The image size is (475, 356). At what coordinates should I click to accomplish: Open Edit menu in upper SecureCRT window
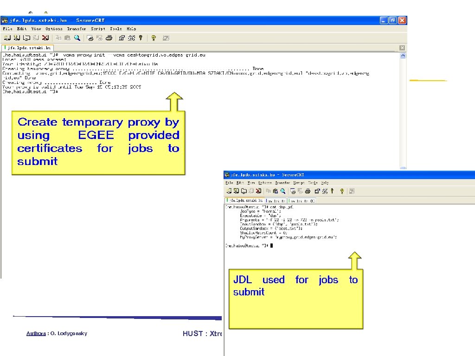22,29
